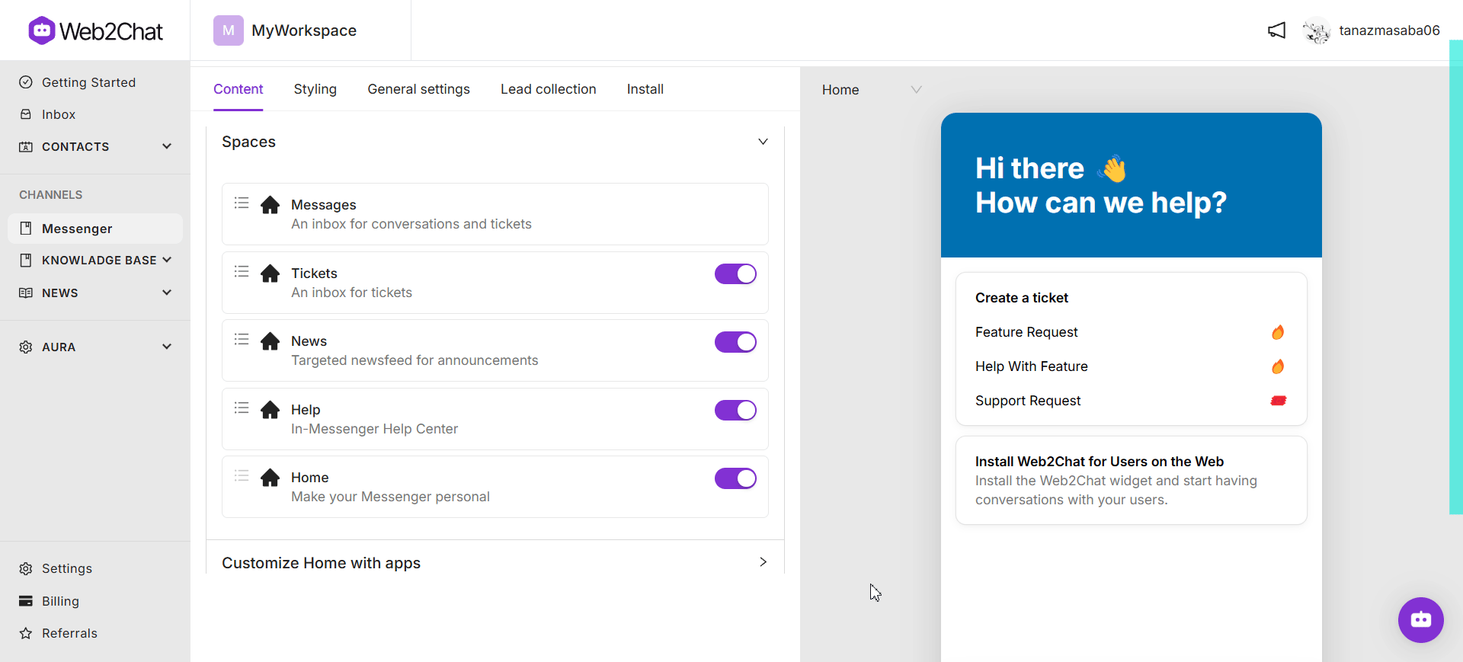Viewport: 1463px width, 662px height.
Task: Open the General settings tab
Action: pyautogui.click(x=418, y=89)
